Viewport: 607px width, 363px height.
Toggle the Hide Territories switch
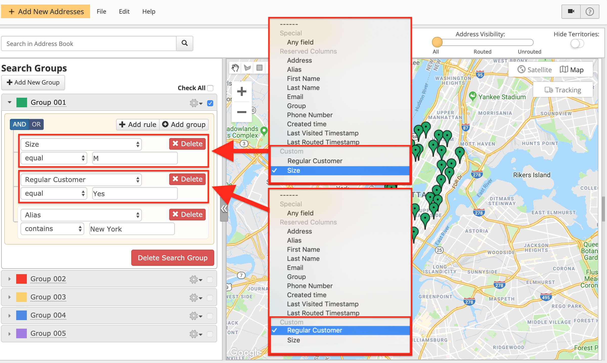[577, 44]
